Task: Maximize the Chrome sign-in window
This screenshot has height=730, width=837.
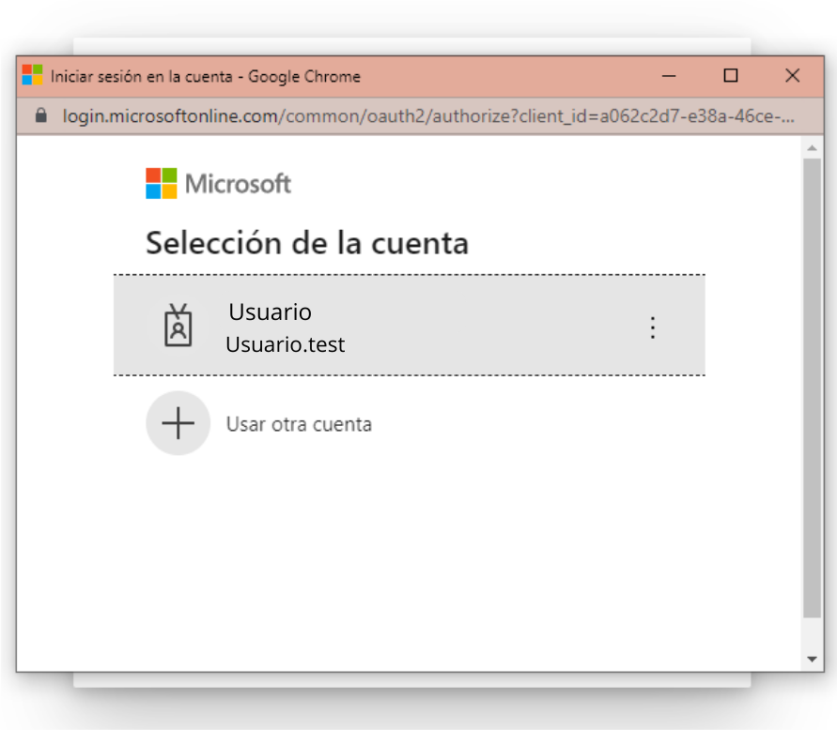Action: coord(731,76)
